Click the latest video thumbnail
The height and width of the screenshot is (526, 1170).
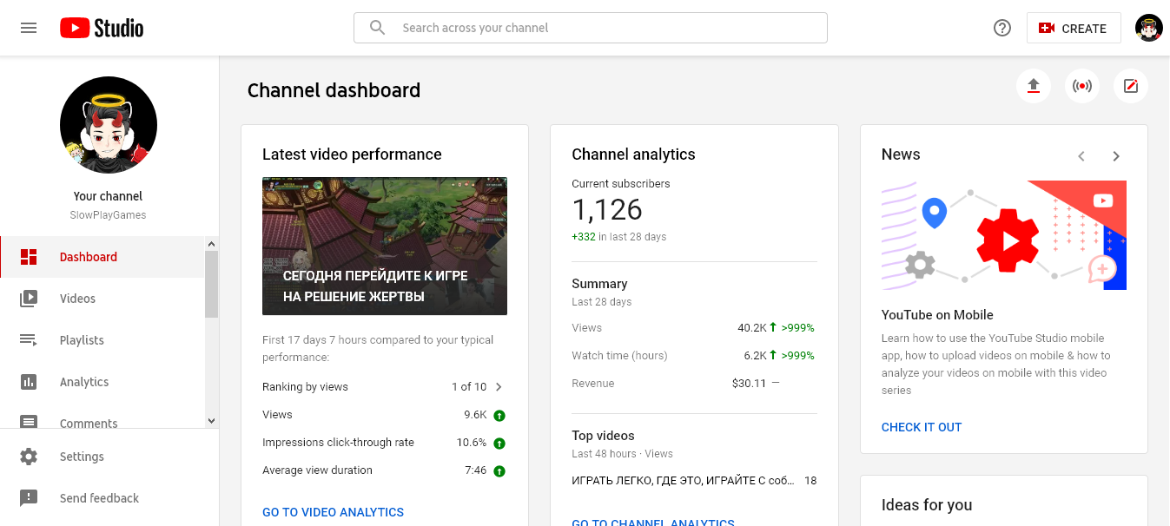[x=384, y=246]
